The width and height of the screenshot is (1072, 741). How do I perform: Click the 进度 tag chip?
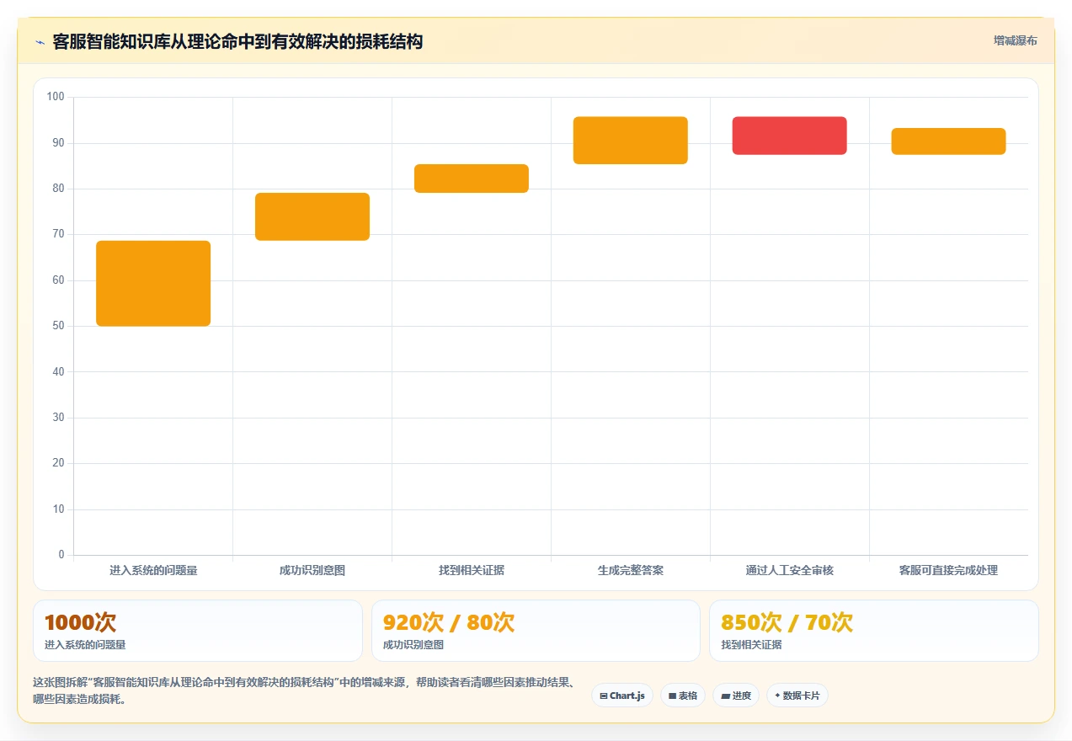[x=736, y=696]
